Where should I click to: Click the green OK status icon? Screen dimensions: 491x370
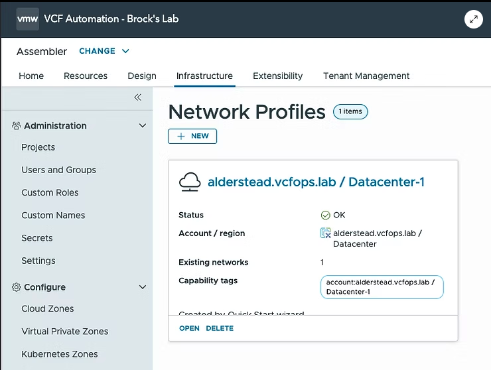(x=325, y=215)
